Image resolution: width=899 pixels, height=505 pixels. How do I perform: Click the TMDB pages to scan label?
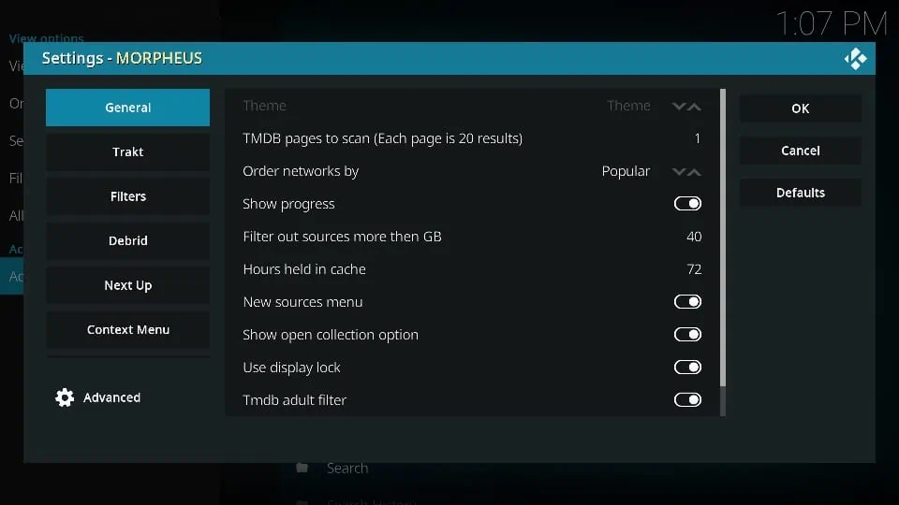click(x=382, y=138)
